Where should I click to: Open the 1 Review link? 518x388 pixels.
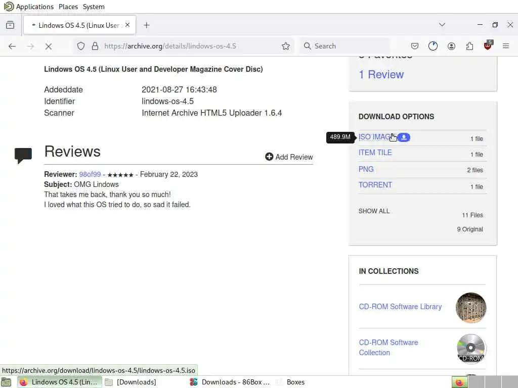point(381,75)
